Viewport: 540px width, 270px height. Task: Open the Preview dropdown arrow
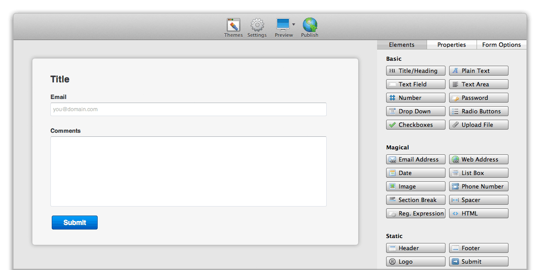[293, 25]
